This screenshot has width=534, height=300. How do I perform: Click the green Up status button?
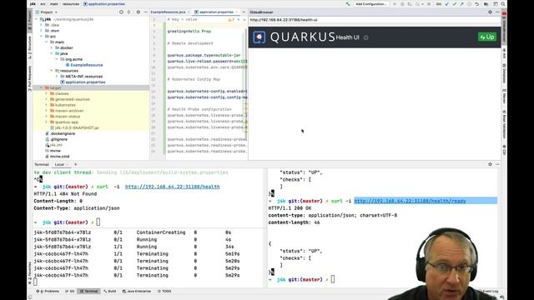[487, 37]
